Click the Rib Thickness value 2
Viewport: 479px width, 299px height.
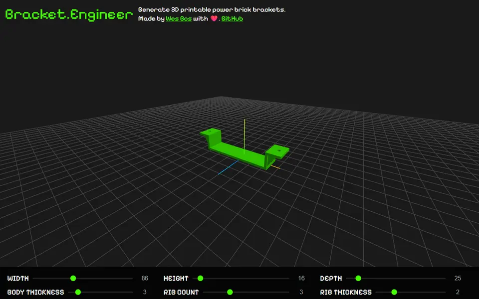(458, 293)
